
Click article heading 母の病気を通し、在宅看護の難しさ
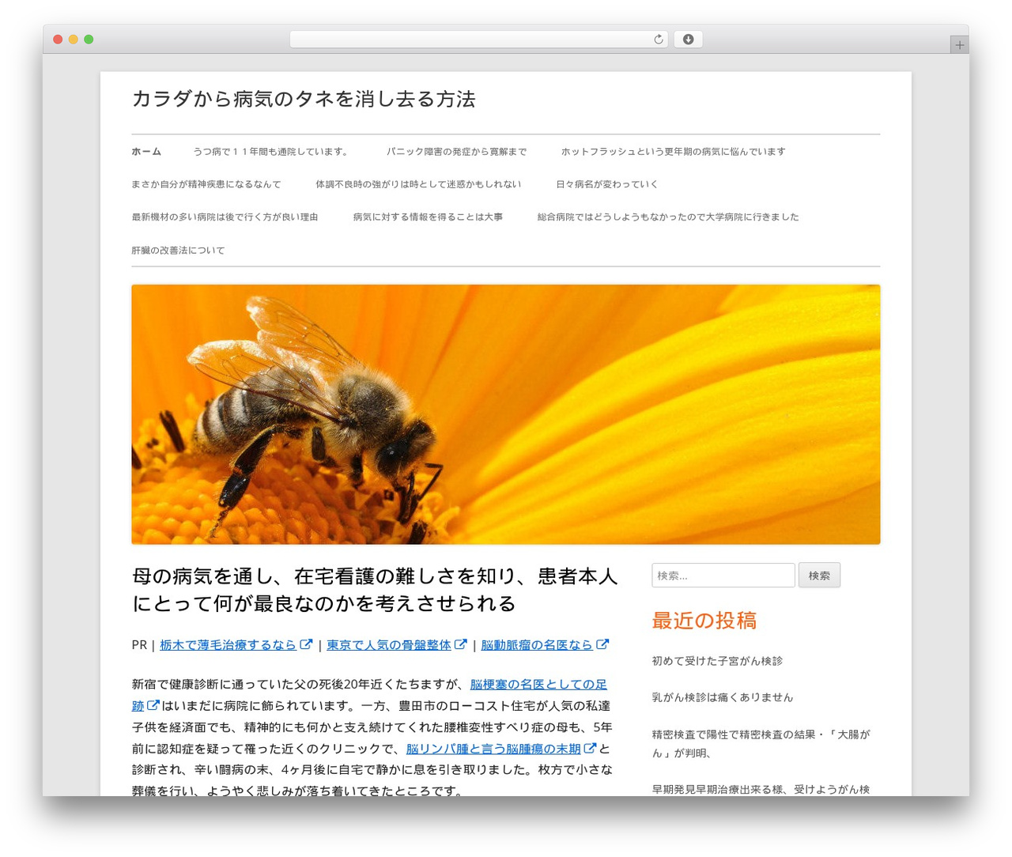tap(375, 590)
